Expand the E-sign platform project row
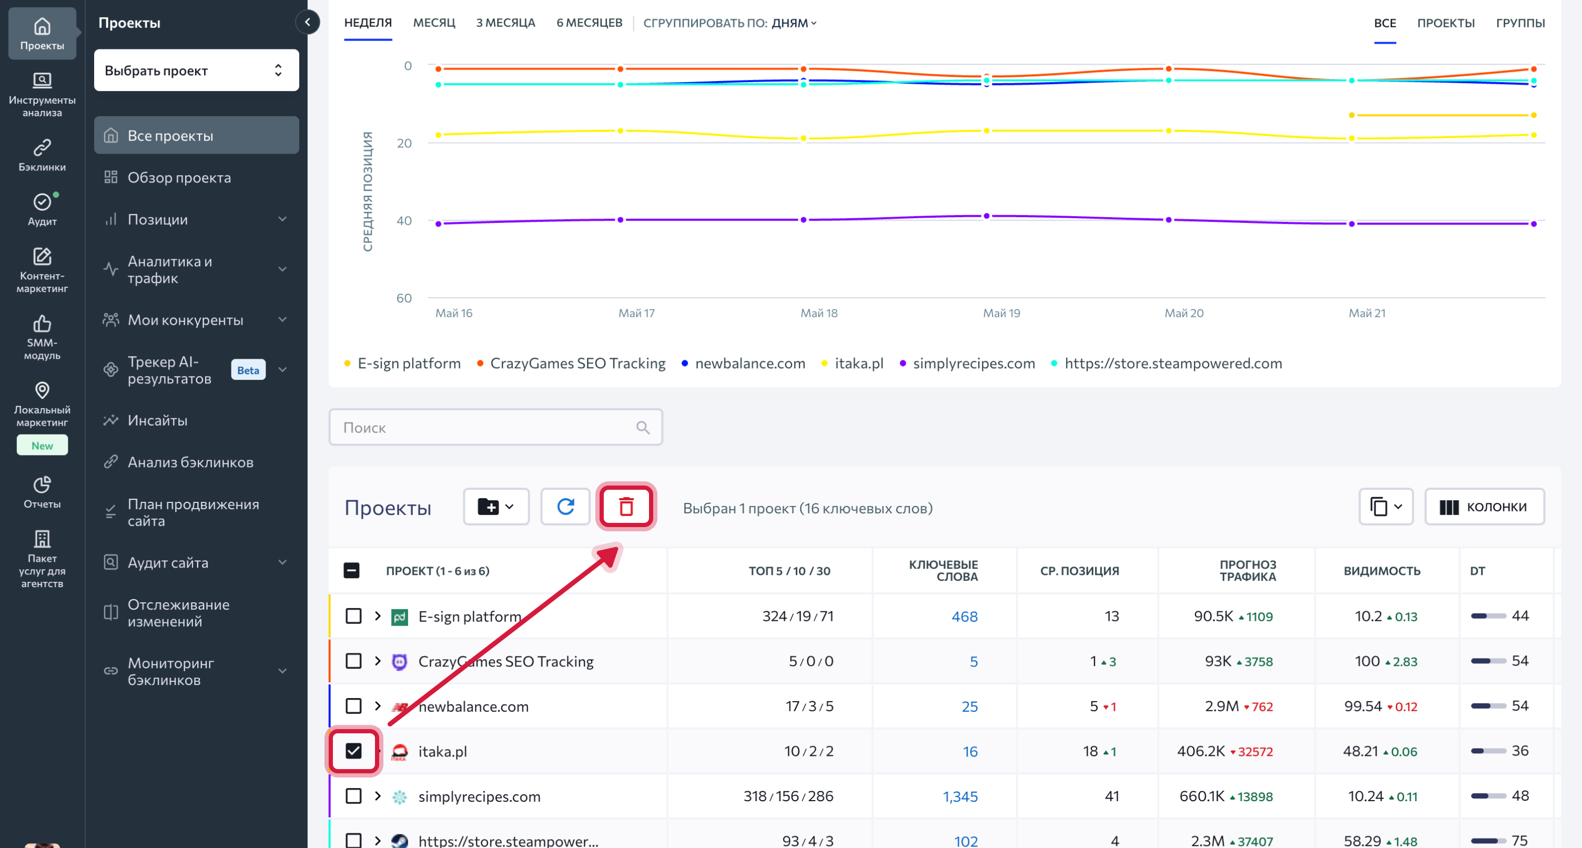This screenshot has height=848, width=1582. [378, 615]
